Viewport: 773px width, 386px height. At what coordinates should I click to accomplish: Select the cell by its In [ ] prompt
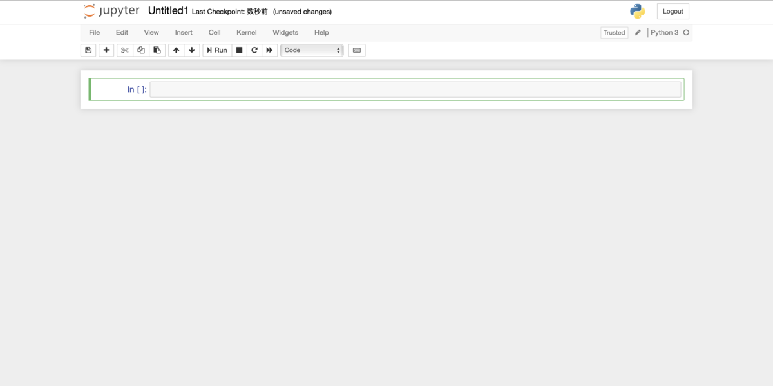(x=137, y=89)
